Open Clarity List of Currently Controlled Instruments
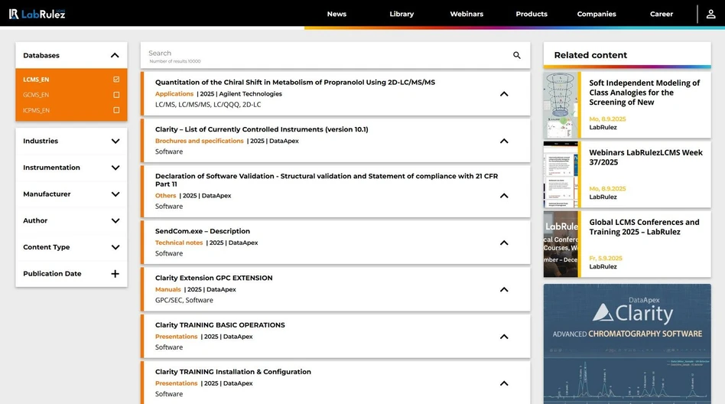This screenshot has width=725, height=404. [x=262, y=129]
